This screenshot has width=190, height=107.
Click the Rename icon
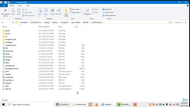[x=59, y=11]
